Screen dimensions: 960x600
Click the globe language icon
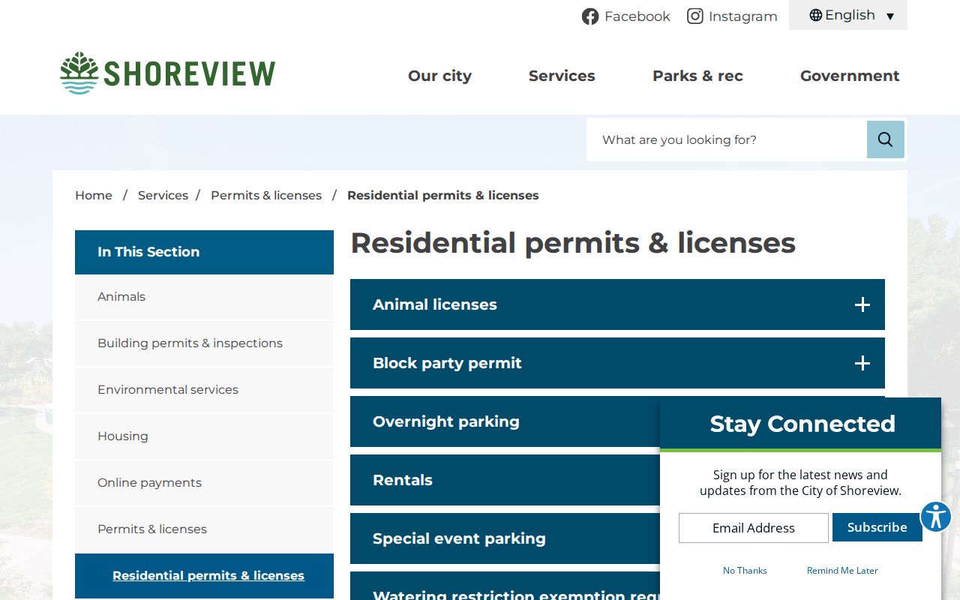point(816,15)
